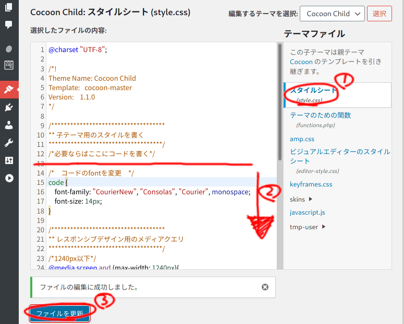Expand the tmp-user folder
This screenshot has width=404, height=324.
click(x=308, y=227)
